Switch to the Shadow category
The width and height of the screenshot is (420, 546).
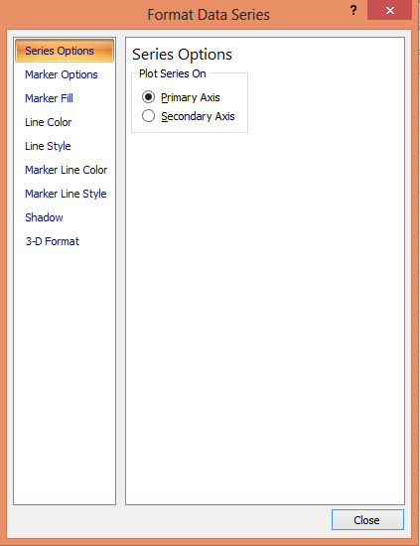(x=44, y=217)
